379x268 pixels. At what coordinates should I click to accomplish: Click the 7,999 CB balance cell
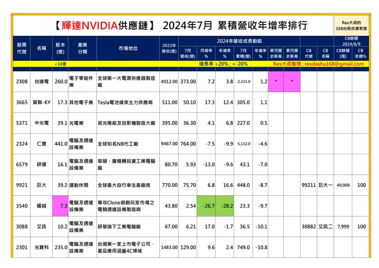(343, 226)
